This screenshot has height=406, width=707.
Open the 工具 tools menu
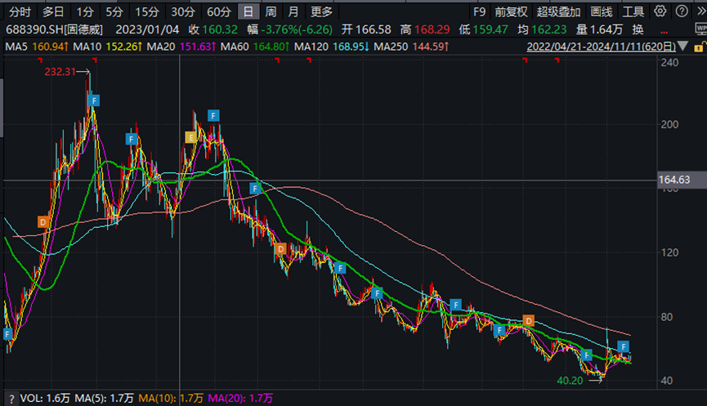(633, 11)
